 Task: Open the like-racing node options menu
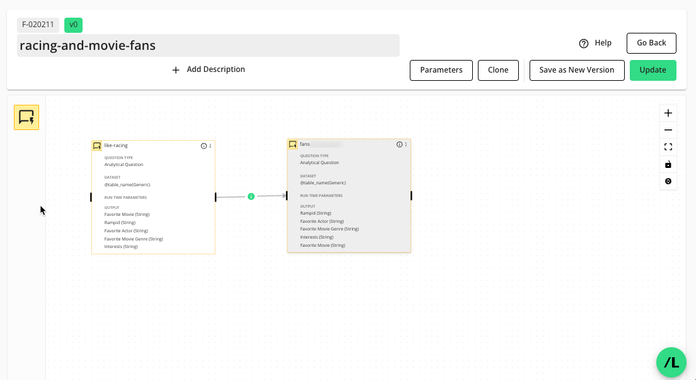click(x=211, y=145)
